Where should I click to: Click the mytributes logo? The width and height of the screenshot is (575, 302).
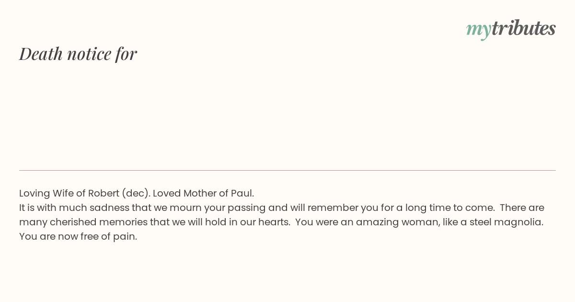(511, 29)
